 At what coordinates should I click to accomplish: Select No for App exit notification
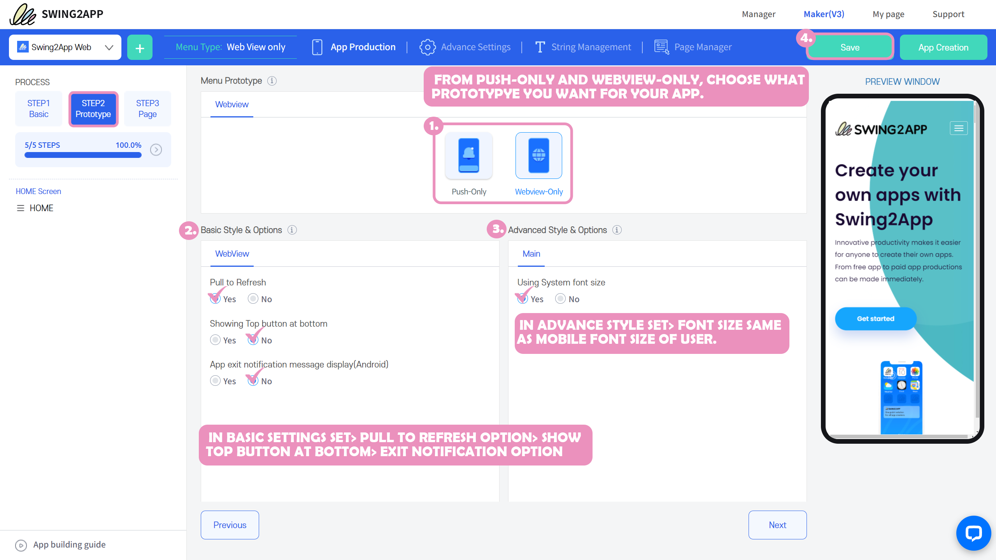(253, 381)
